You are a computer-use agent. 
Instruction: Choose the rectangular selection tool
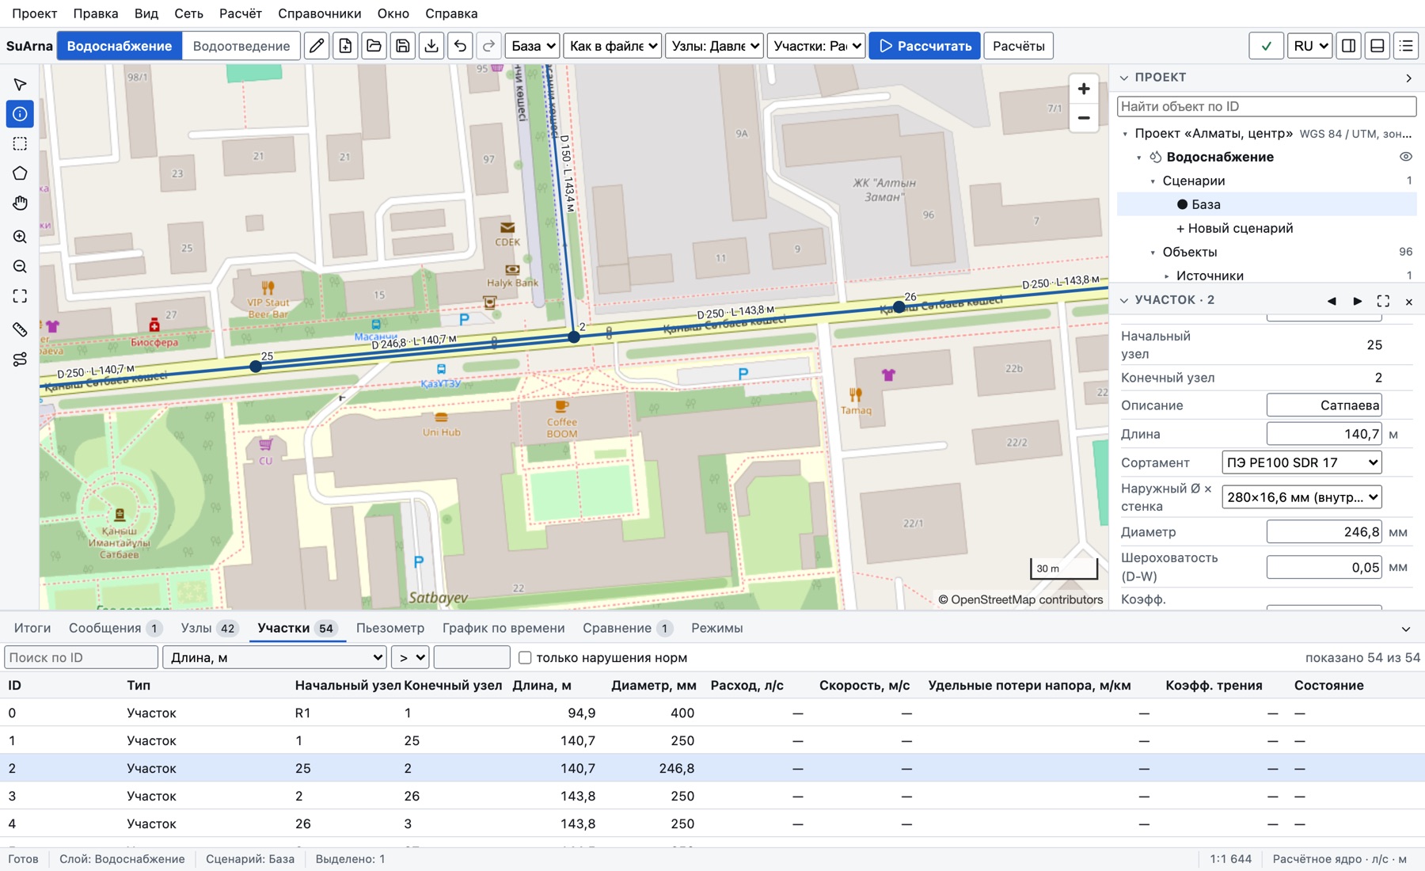point(20,144)
